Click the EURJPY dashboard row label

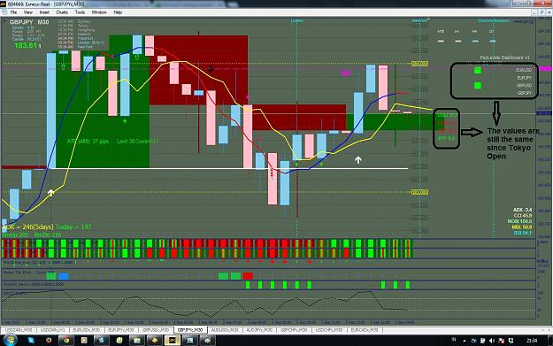click(524, 78)
